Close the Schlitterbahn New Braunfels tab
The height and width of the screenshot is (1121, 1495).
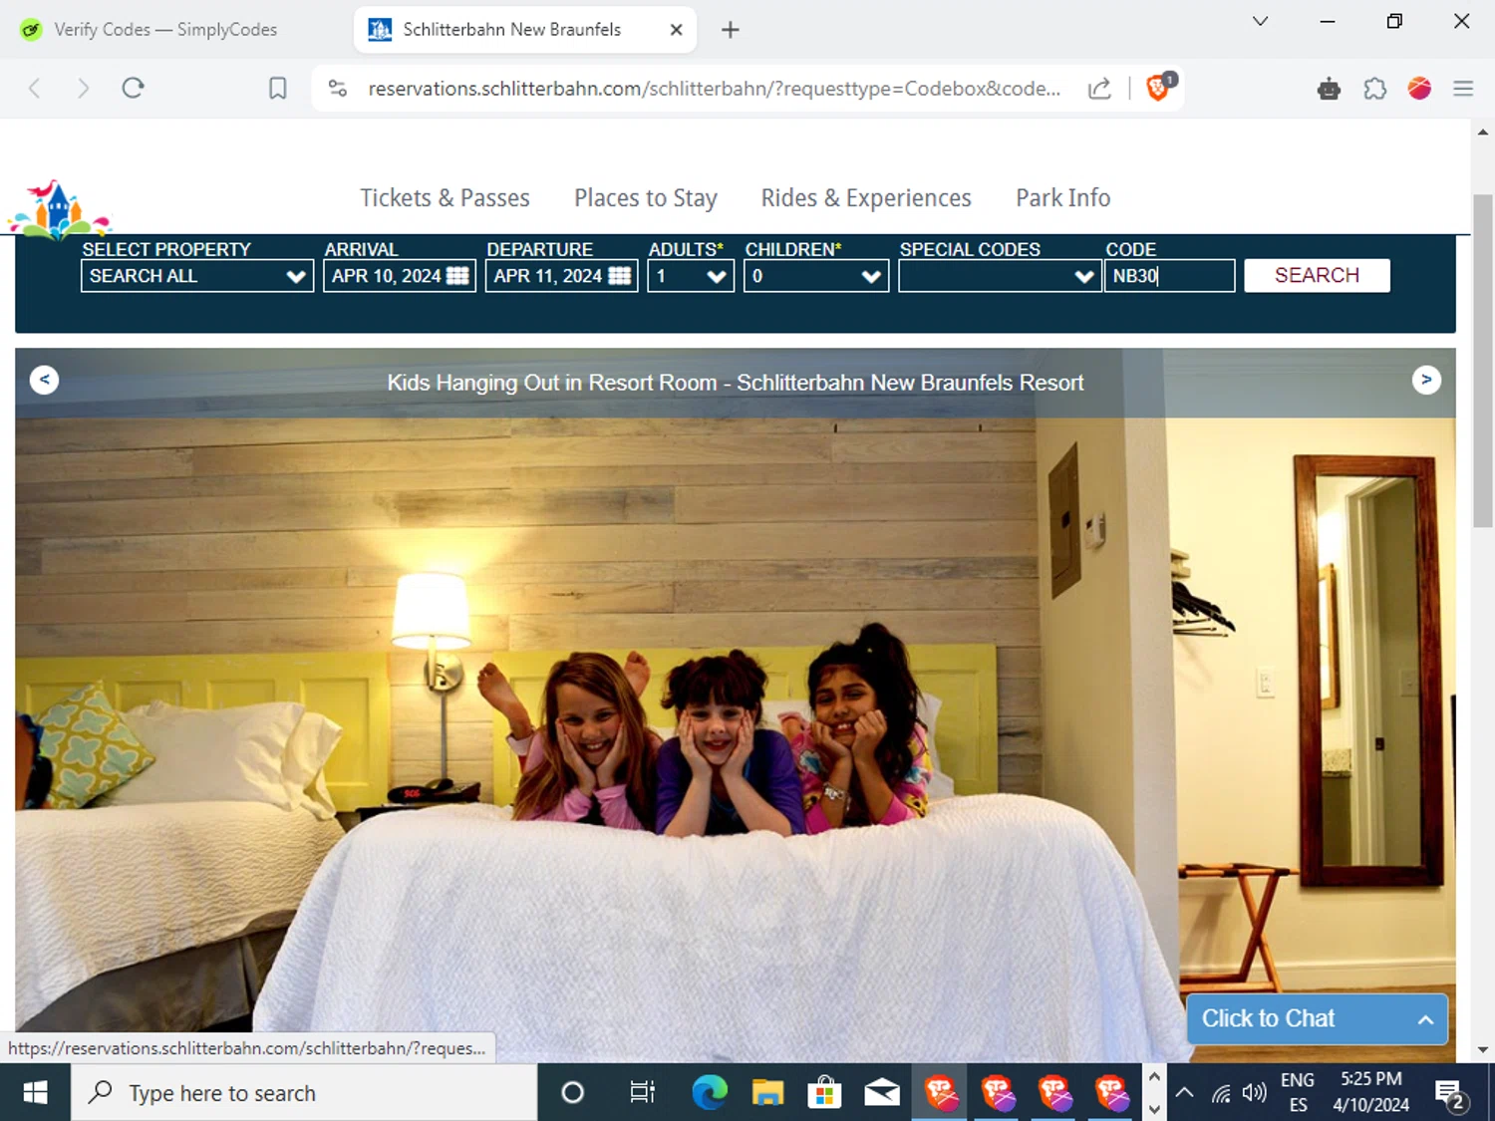676,30
